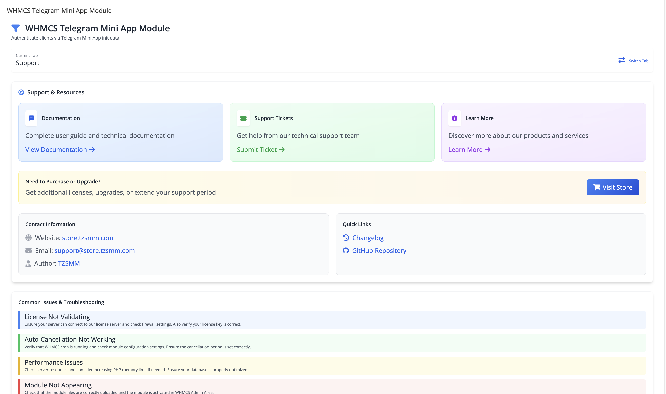Click the envelope icon beside the support email
Screen dimensions: 666x394
pos(29,250)
